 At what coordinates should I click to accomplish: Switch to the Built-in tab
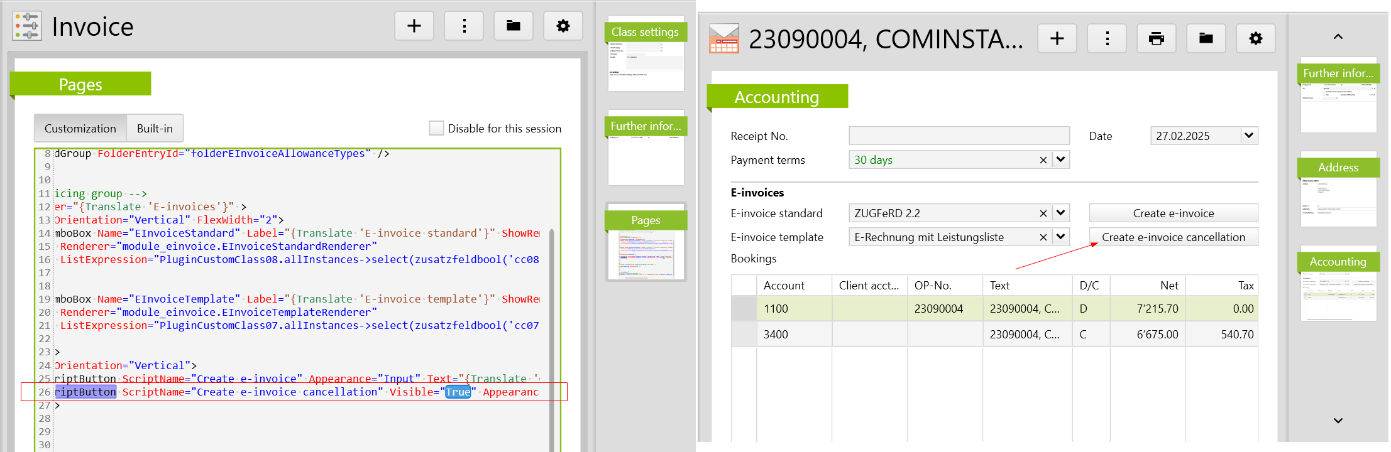pos(155,128)
